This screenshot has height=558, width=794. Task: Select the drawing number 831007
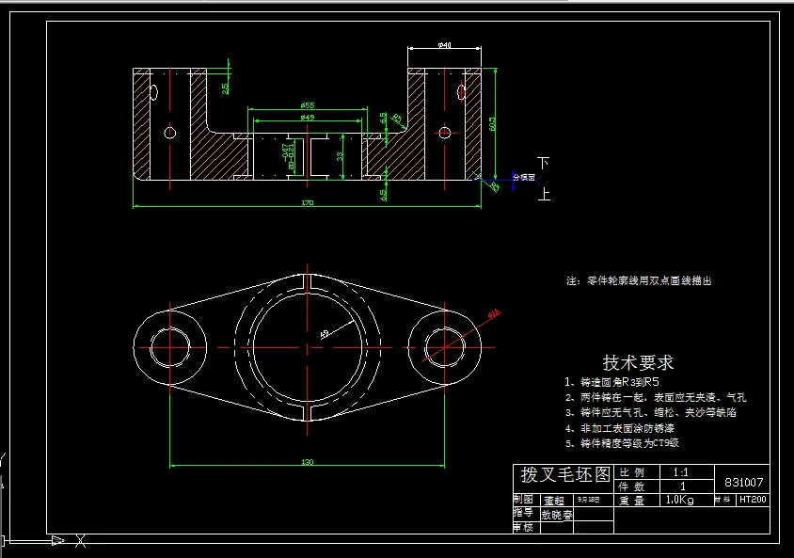click(743, 483)
